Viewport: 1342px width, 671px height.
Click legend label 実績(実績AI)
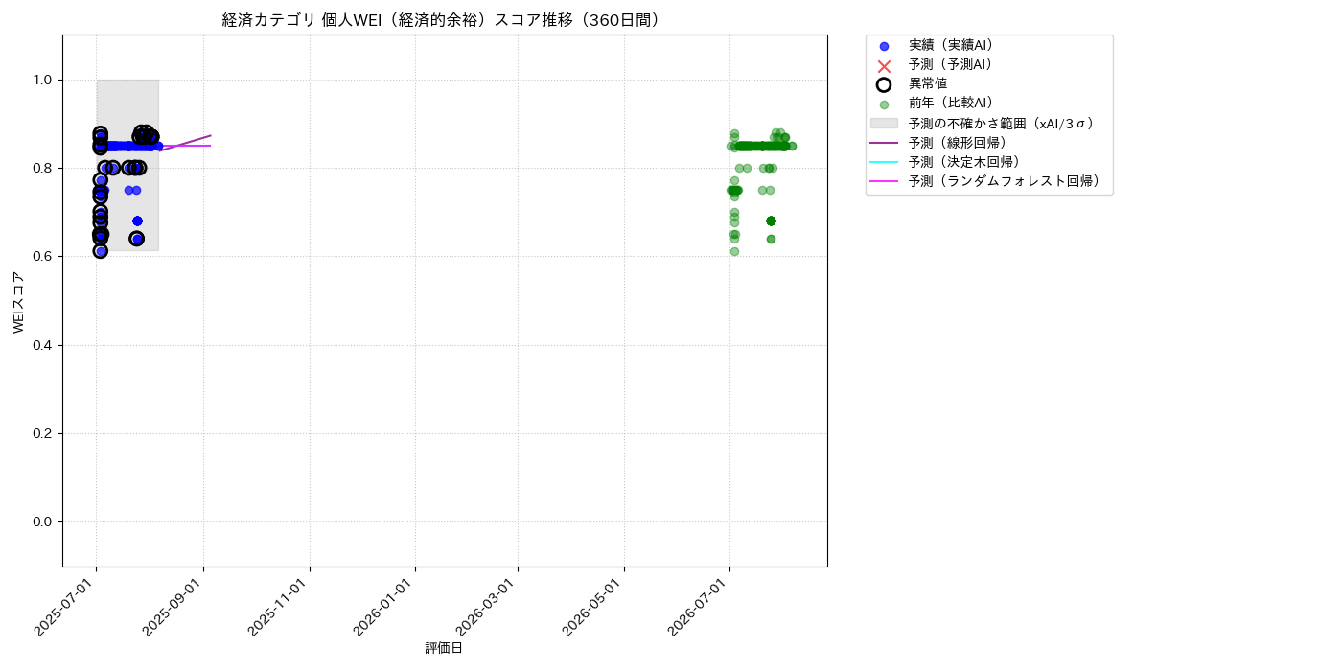[x=951, y=45]
